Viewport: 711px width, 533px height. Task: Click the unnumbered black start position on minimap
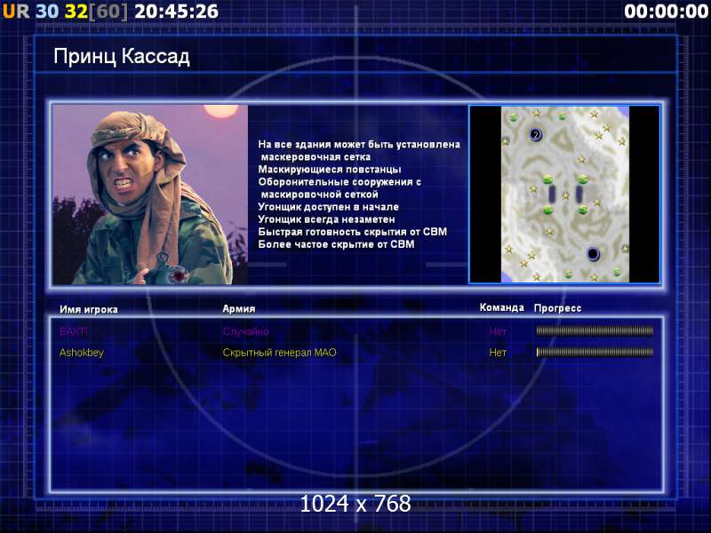click(x=593, y=254)
